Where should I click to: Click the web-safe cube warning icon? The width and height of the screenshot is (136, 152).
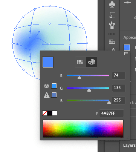46,86
